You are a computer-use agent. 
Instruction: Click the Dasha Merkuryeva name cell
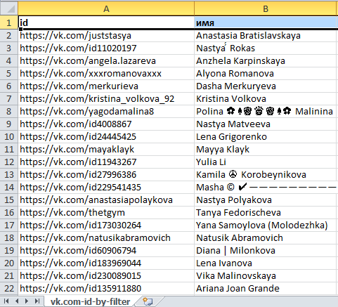(266, 86)
